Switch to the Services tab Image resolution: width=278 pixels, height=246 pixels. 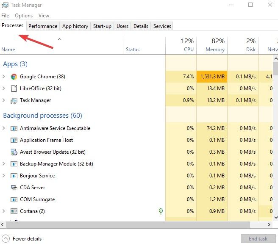tap(162, 26)
